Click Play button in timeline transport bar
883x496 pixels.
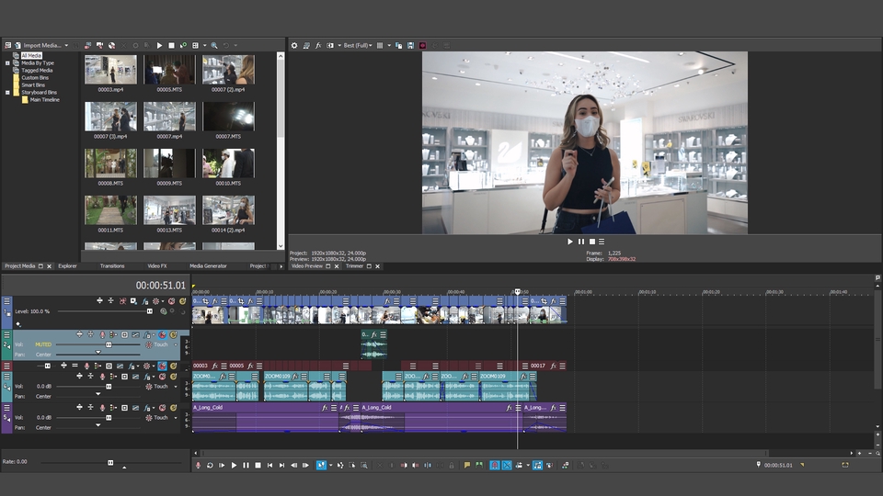[235, 465]
